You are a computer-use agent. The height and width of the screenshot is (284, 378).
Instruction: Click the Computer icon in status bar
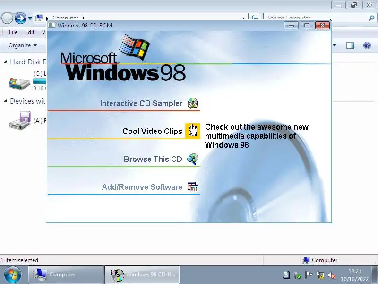306,260
